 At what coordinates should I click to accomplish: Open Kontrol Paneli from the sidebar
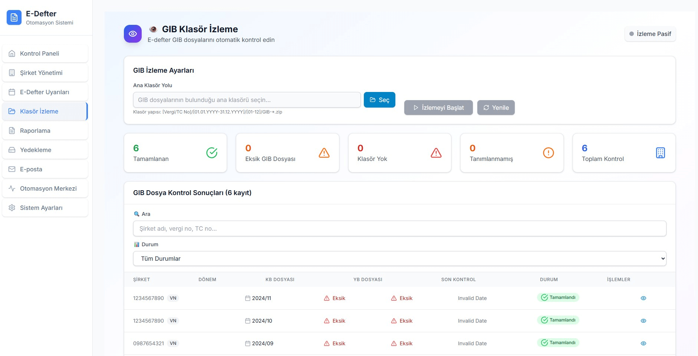[45, 53]
